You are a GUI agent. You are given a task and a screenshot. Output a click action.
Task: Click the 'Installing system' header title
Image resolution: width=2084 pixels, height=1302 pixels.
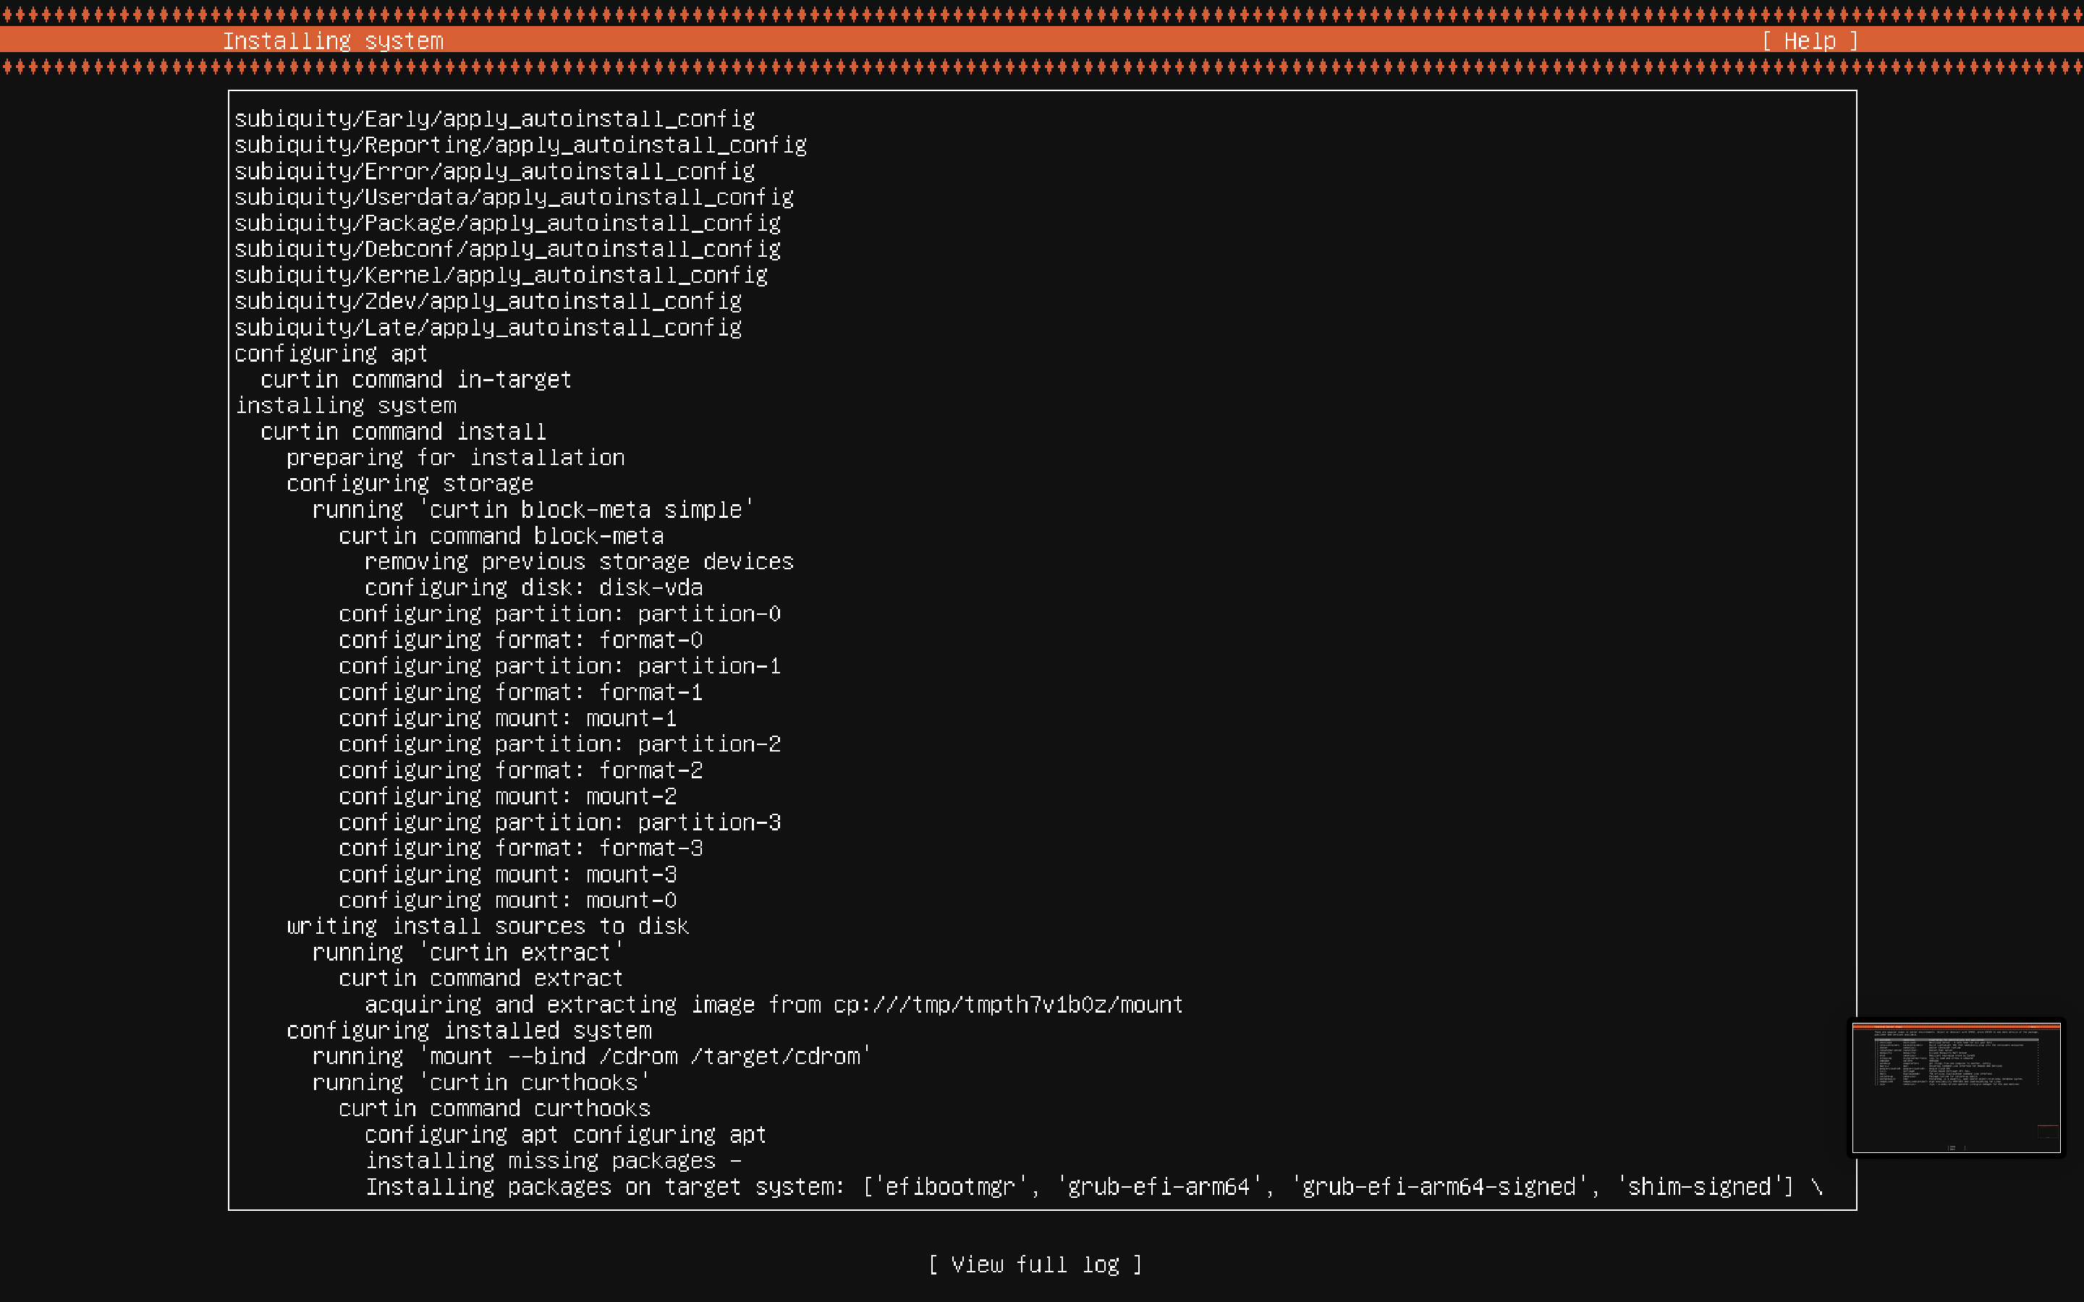click(x=332, y=41)
